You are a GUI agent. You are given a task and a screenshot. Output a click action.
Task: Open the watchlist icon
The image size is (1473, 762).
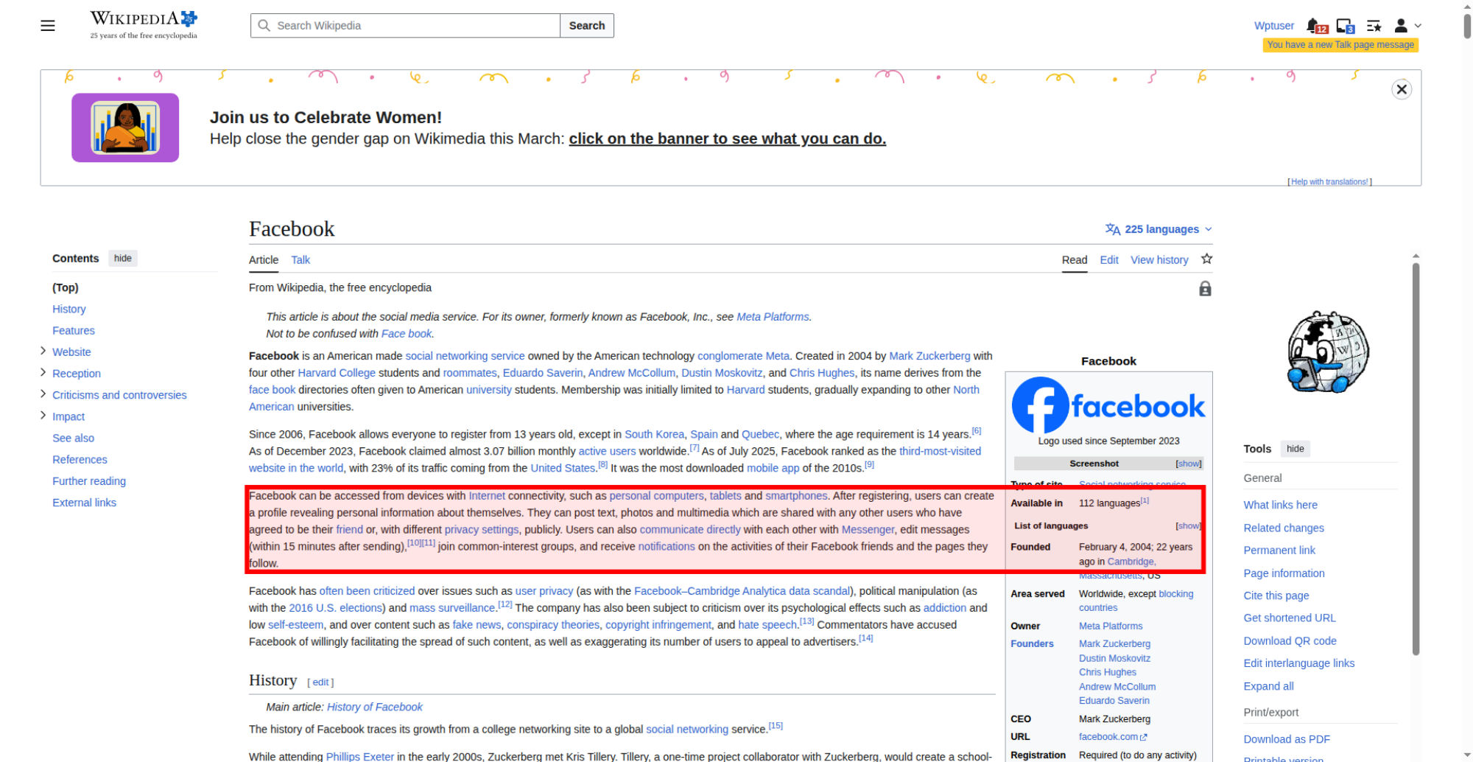click(1374, 26)
